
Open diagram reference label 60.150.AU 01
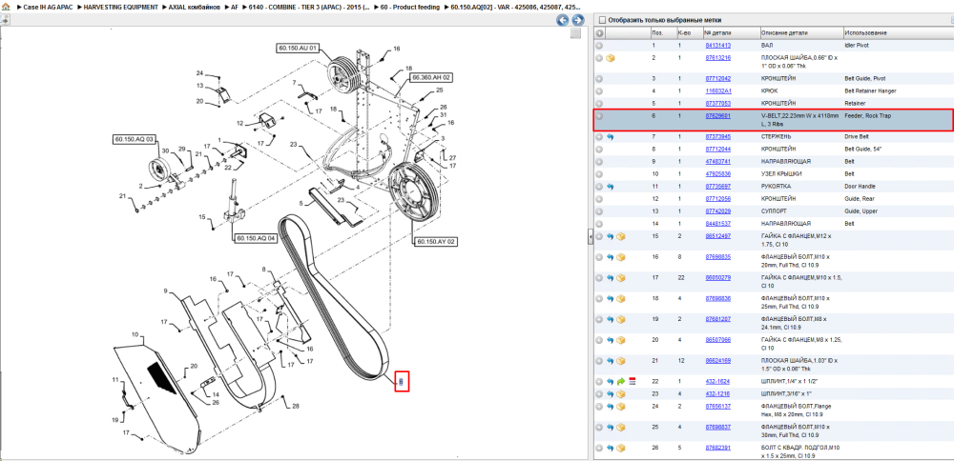(x=299, y=48)
